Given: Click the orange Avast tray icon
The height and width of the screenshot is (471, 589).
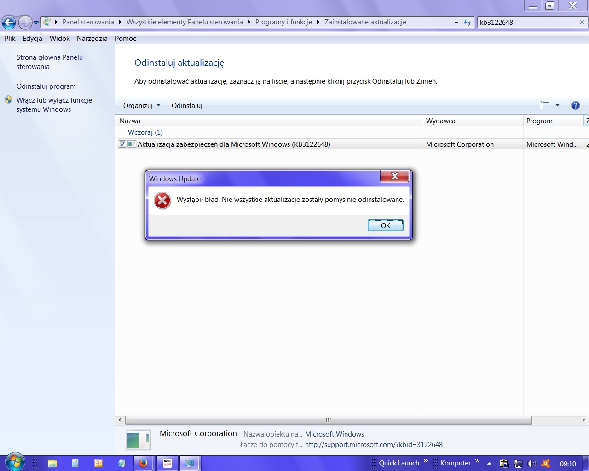Looking at the screenshot, I should click(546, 463).
